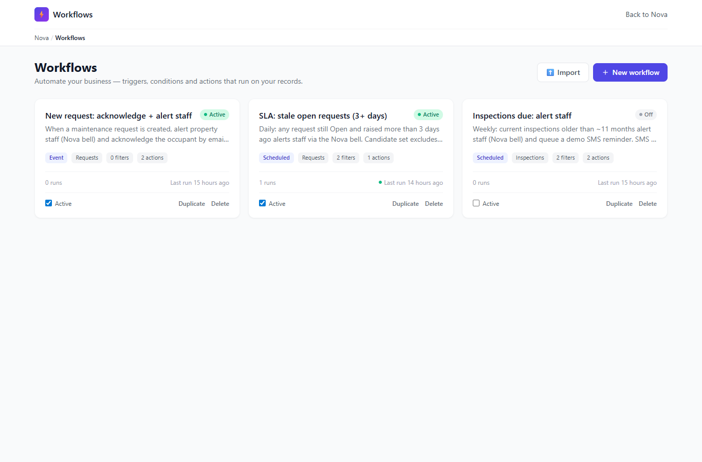The height and width of the screenshot is (462, 702).
Task: Uncheck Active on New request workflow card
Action: [x=49, y=203]
